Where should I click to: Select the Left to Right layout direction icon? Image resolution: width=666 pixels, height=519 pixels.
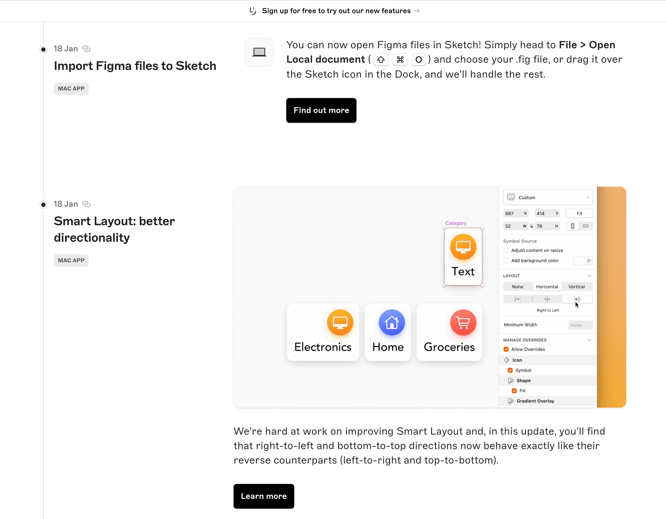(517, 299)
